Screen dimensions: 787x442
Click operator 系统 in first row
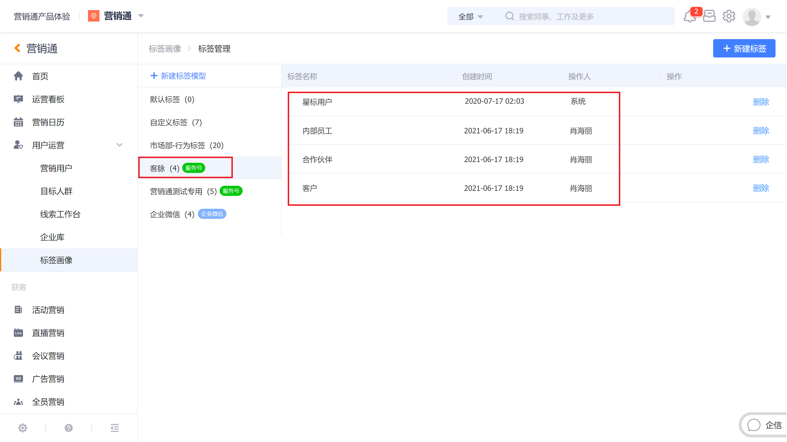pos(578,101)
